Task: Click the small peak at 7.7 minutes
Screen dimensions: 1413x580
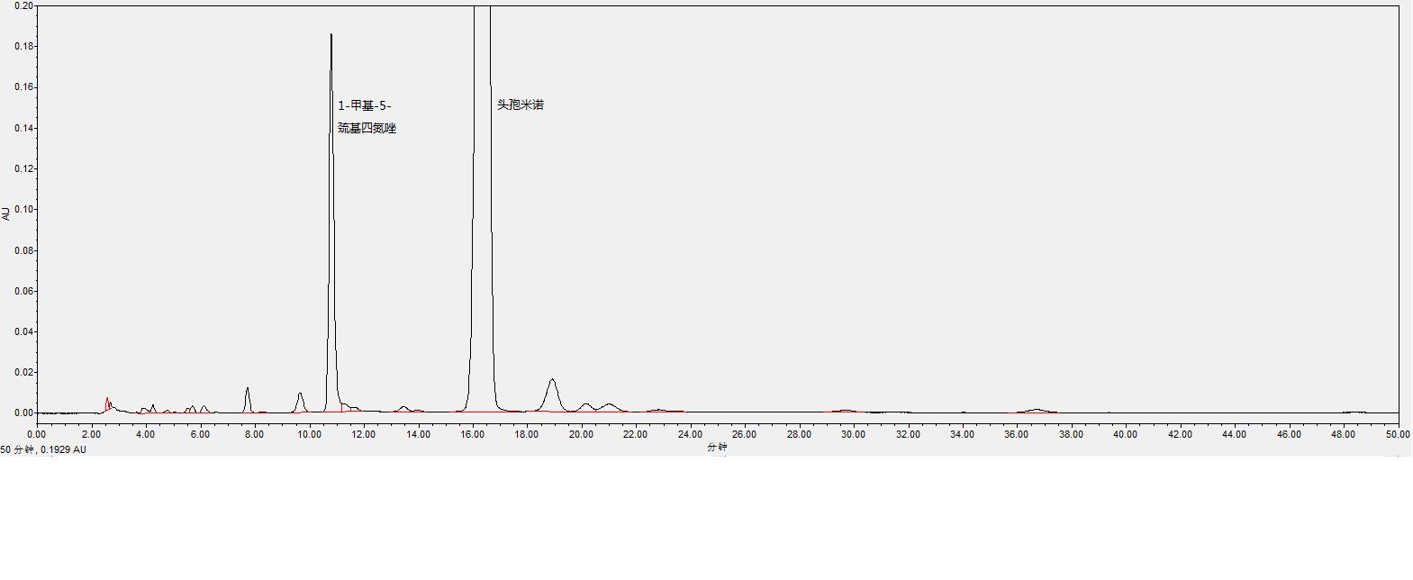Action: (247, 389)
